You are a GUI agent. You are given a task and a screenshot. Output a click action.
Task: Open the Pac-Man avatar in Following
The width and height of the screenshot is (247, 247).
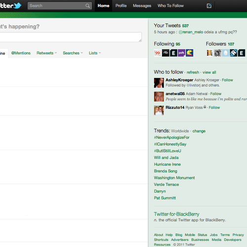click(x=189, y=53)
